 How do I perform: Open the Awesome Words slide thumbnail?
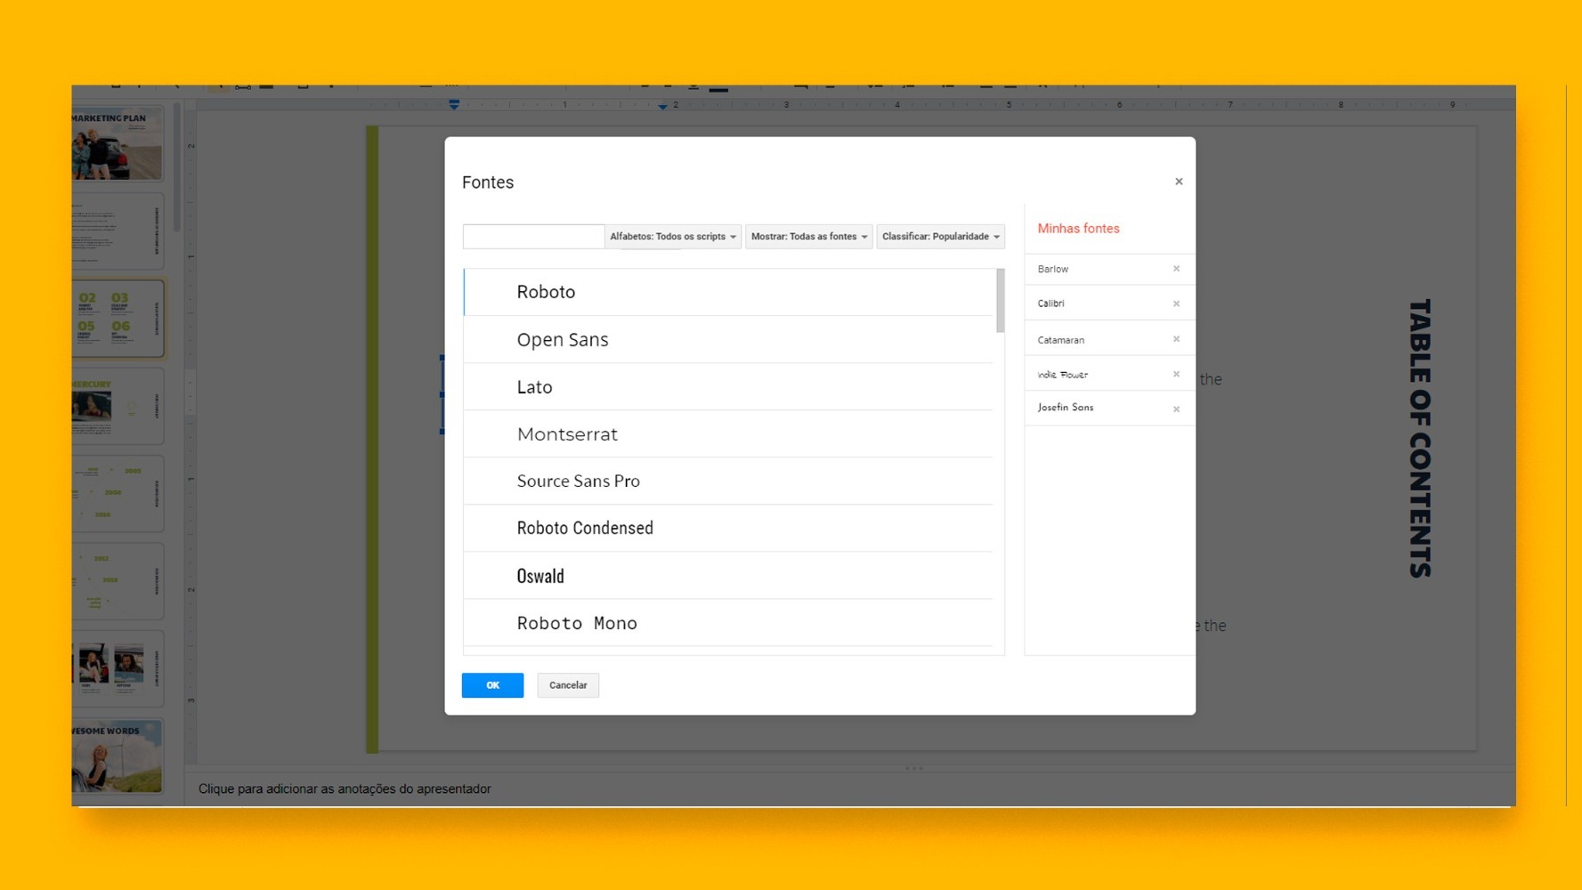click(x=118, y=756)
